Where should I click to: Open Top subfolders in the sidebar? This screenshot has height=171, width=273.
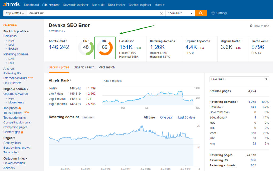pos(13,113)
